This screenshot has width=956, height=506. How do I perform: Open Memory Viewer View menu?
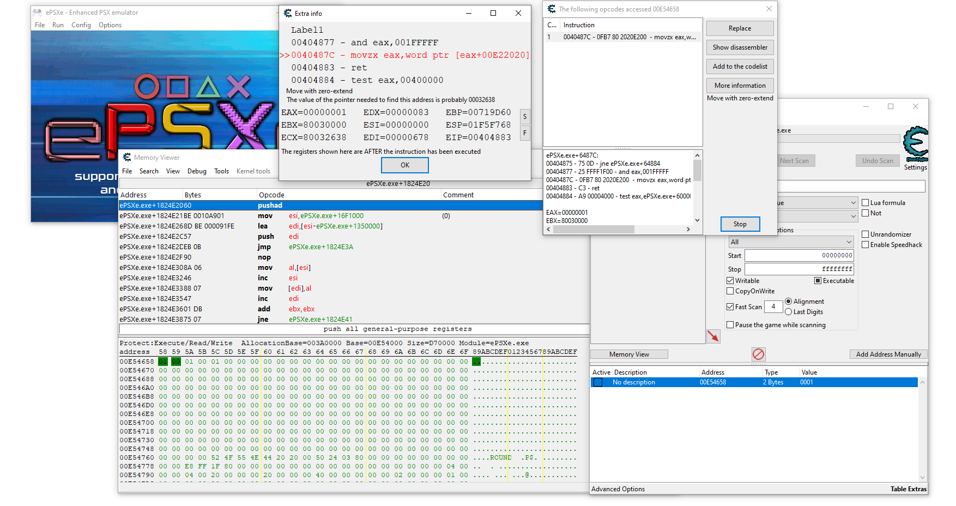[x=173, y=171]
